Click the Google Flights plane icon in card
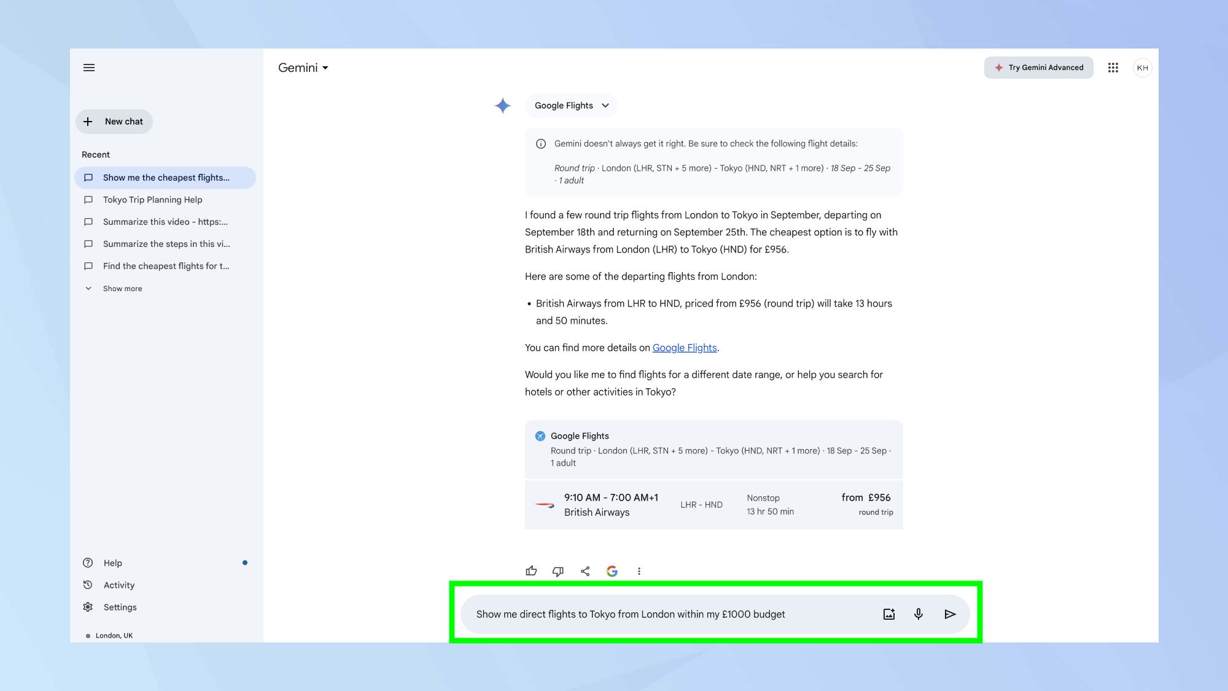This screenshot has width=1228, height=691. click(x=540, y=436)
